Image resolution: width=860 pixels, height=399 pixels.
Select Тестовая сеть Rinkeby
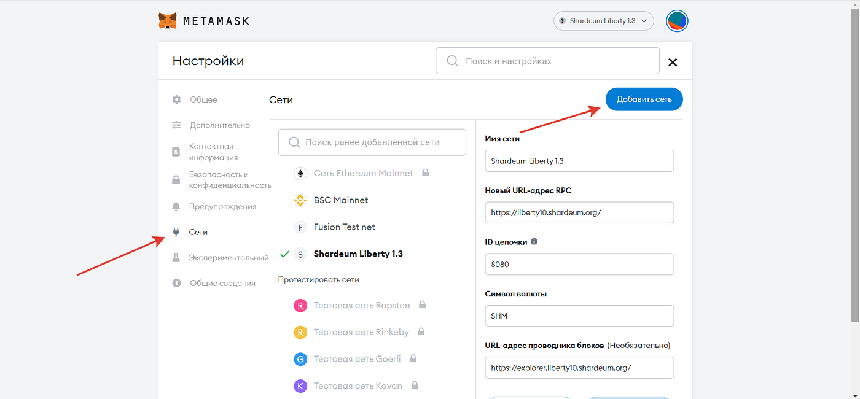(361, 332)
